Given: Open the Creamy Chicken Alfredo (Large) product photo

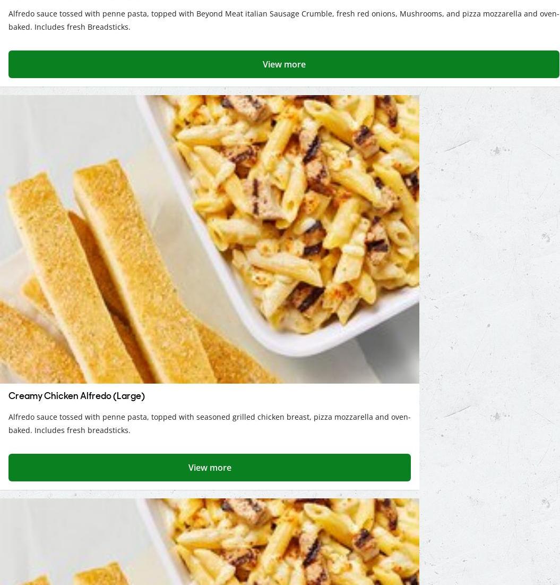Looking at the screenshot, I should click(x=210, y=239).
